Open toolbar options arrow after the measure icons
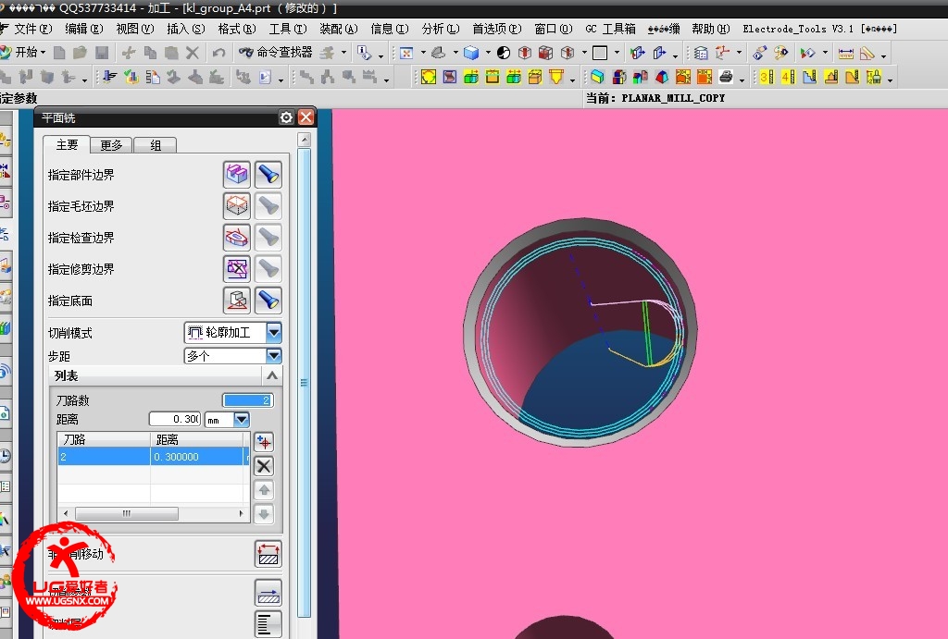This screenshot has height=639, width=948. click(884, 55)
